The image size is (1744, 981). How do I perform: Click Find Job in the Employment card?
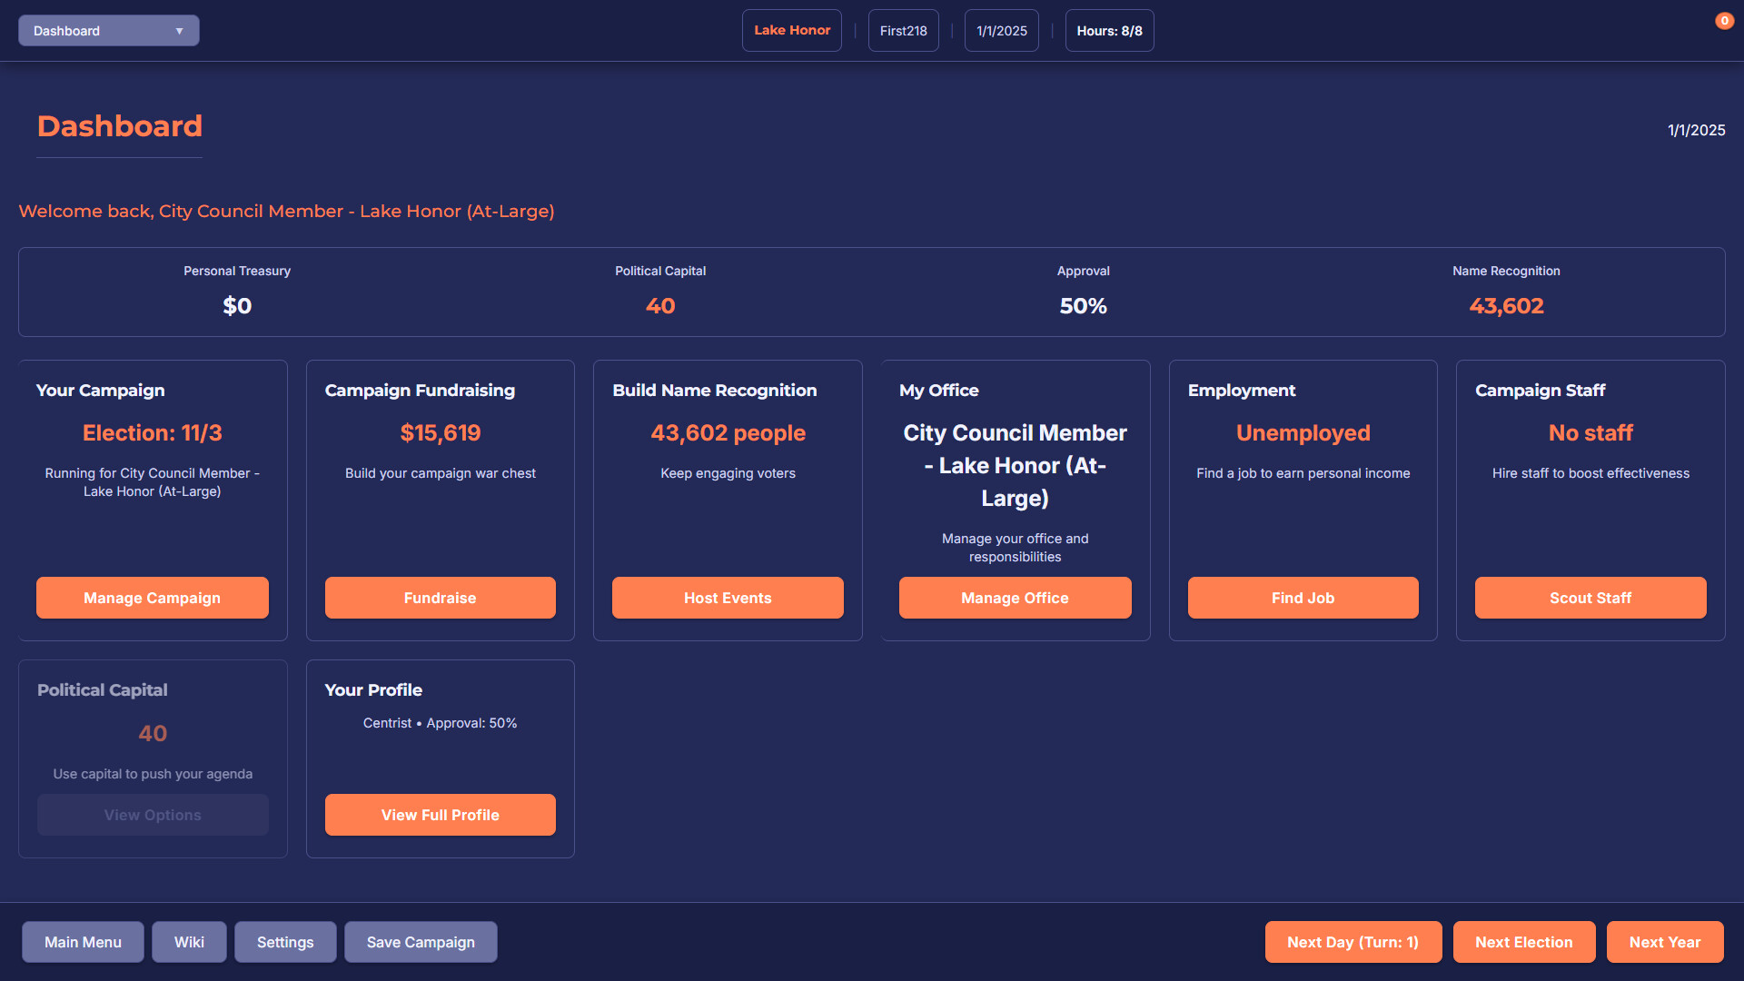tap(1303, 598)
